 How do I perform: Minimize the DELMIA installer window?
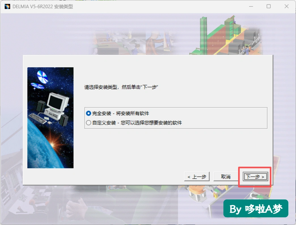(x=251, y=7)
